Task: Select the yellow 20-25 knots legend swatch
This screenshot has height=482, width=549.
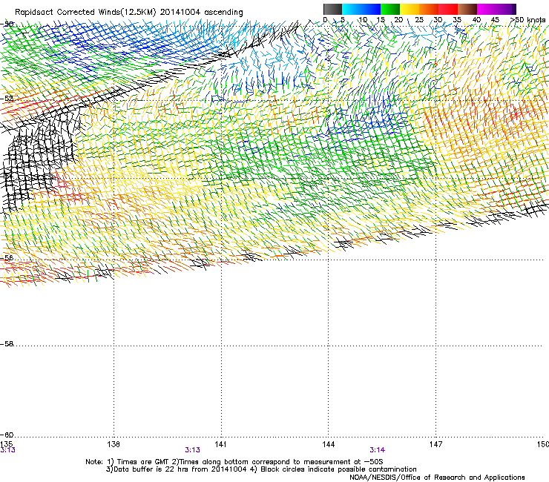Action: coord(410,9)
